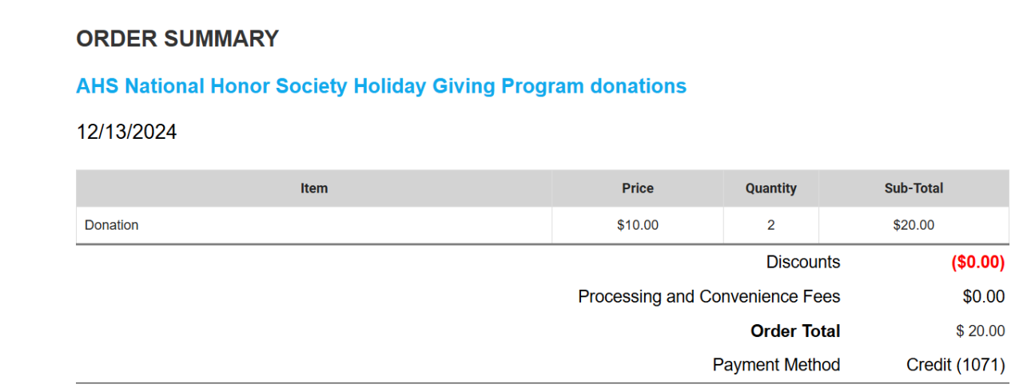This screenshot has height=388, width=1023.
Task: Click the Sub-Total column header
Action: tap(914, 188)
